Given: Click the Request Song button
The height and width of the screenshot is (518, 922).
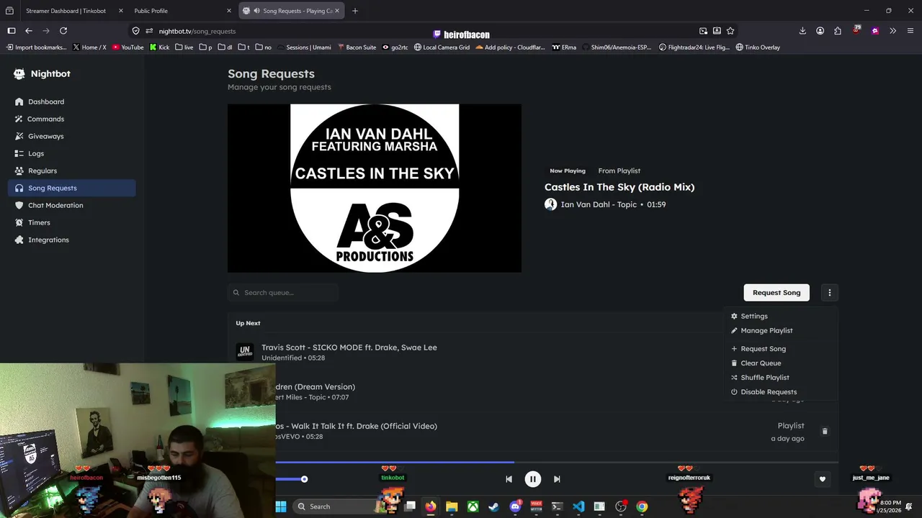Looking at the screenshot, I should [776, 293].
